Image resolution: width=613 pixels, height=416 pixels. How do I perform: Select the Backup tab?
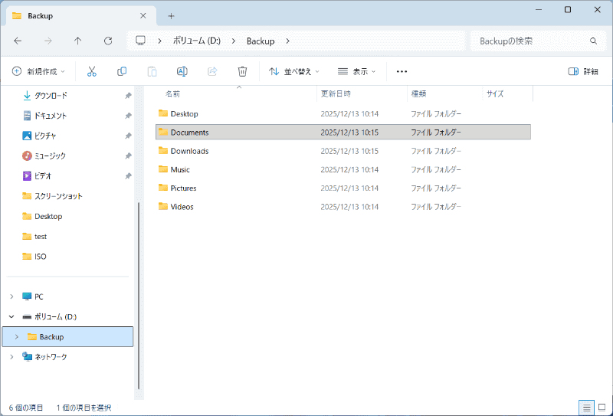tap(80, 16)
